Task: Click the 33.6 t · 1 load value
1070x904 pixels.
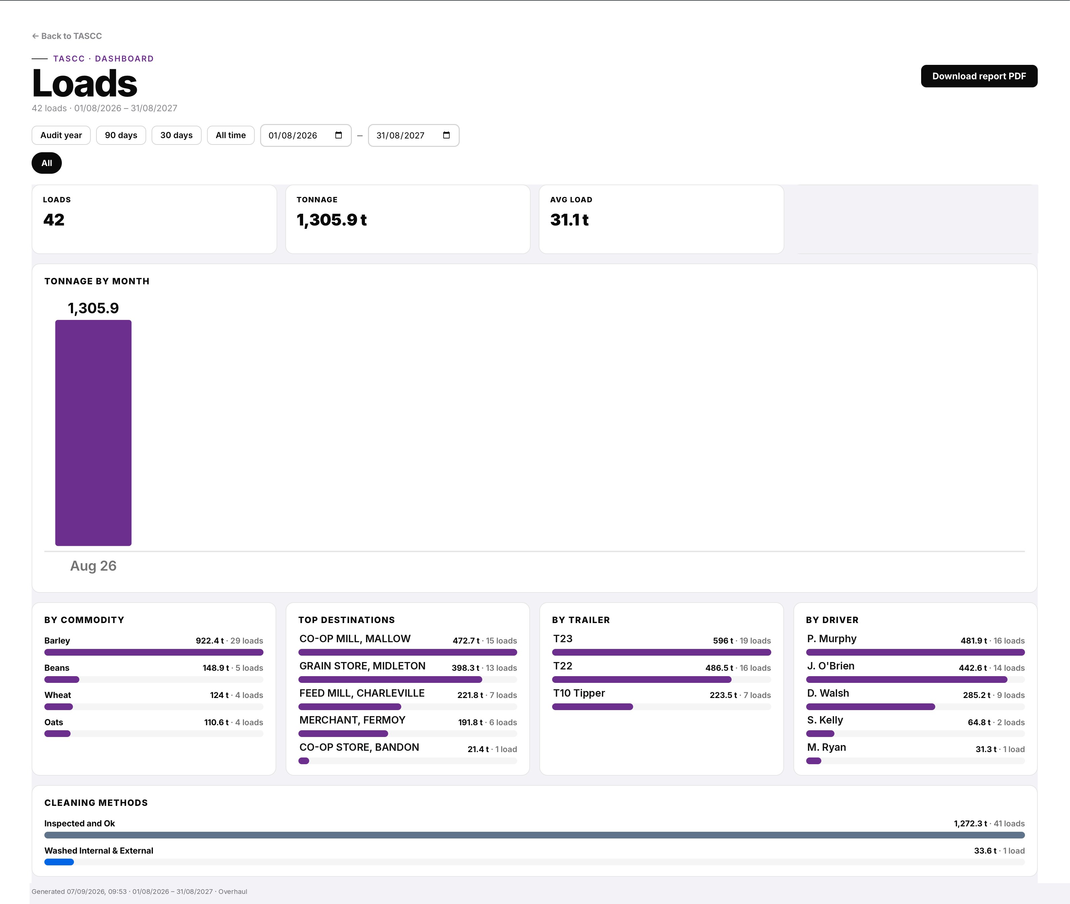Action: [x=999, y=851]
